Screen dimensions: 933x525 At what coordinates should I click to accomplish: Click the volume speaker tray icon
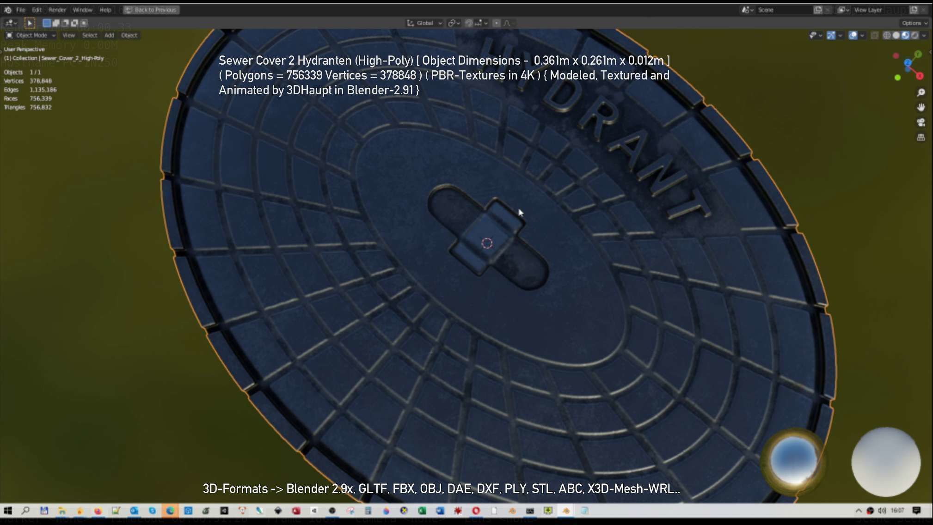(882, 511)
